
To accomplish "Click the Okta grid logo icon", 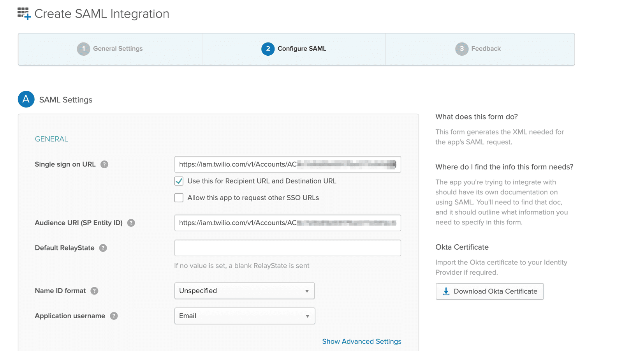I will point(23,13).
